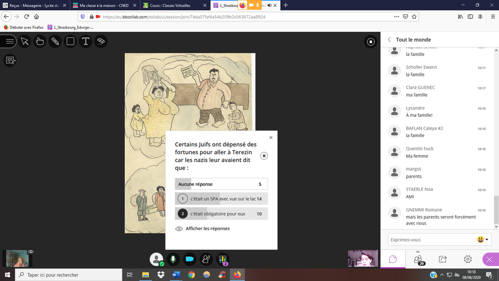Open the emoji picker dropdown

(483, 240)
